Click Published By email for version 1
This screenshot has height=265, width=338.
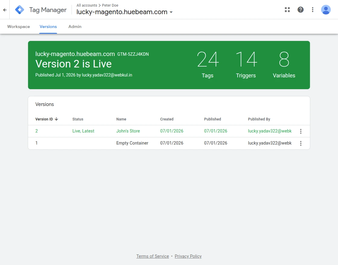coord(270,143)
